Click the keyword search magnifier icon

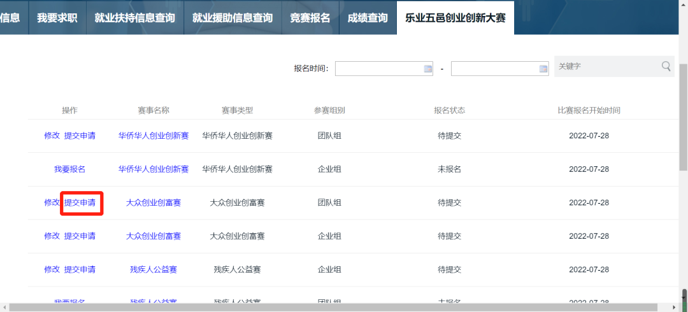click(x=666, y=66)
